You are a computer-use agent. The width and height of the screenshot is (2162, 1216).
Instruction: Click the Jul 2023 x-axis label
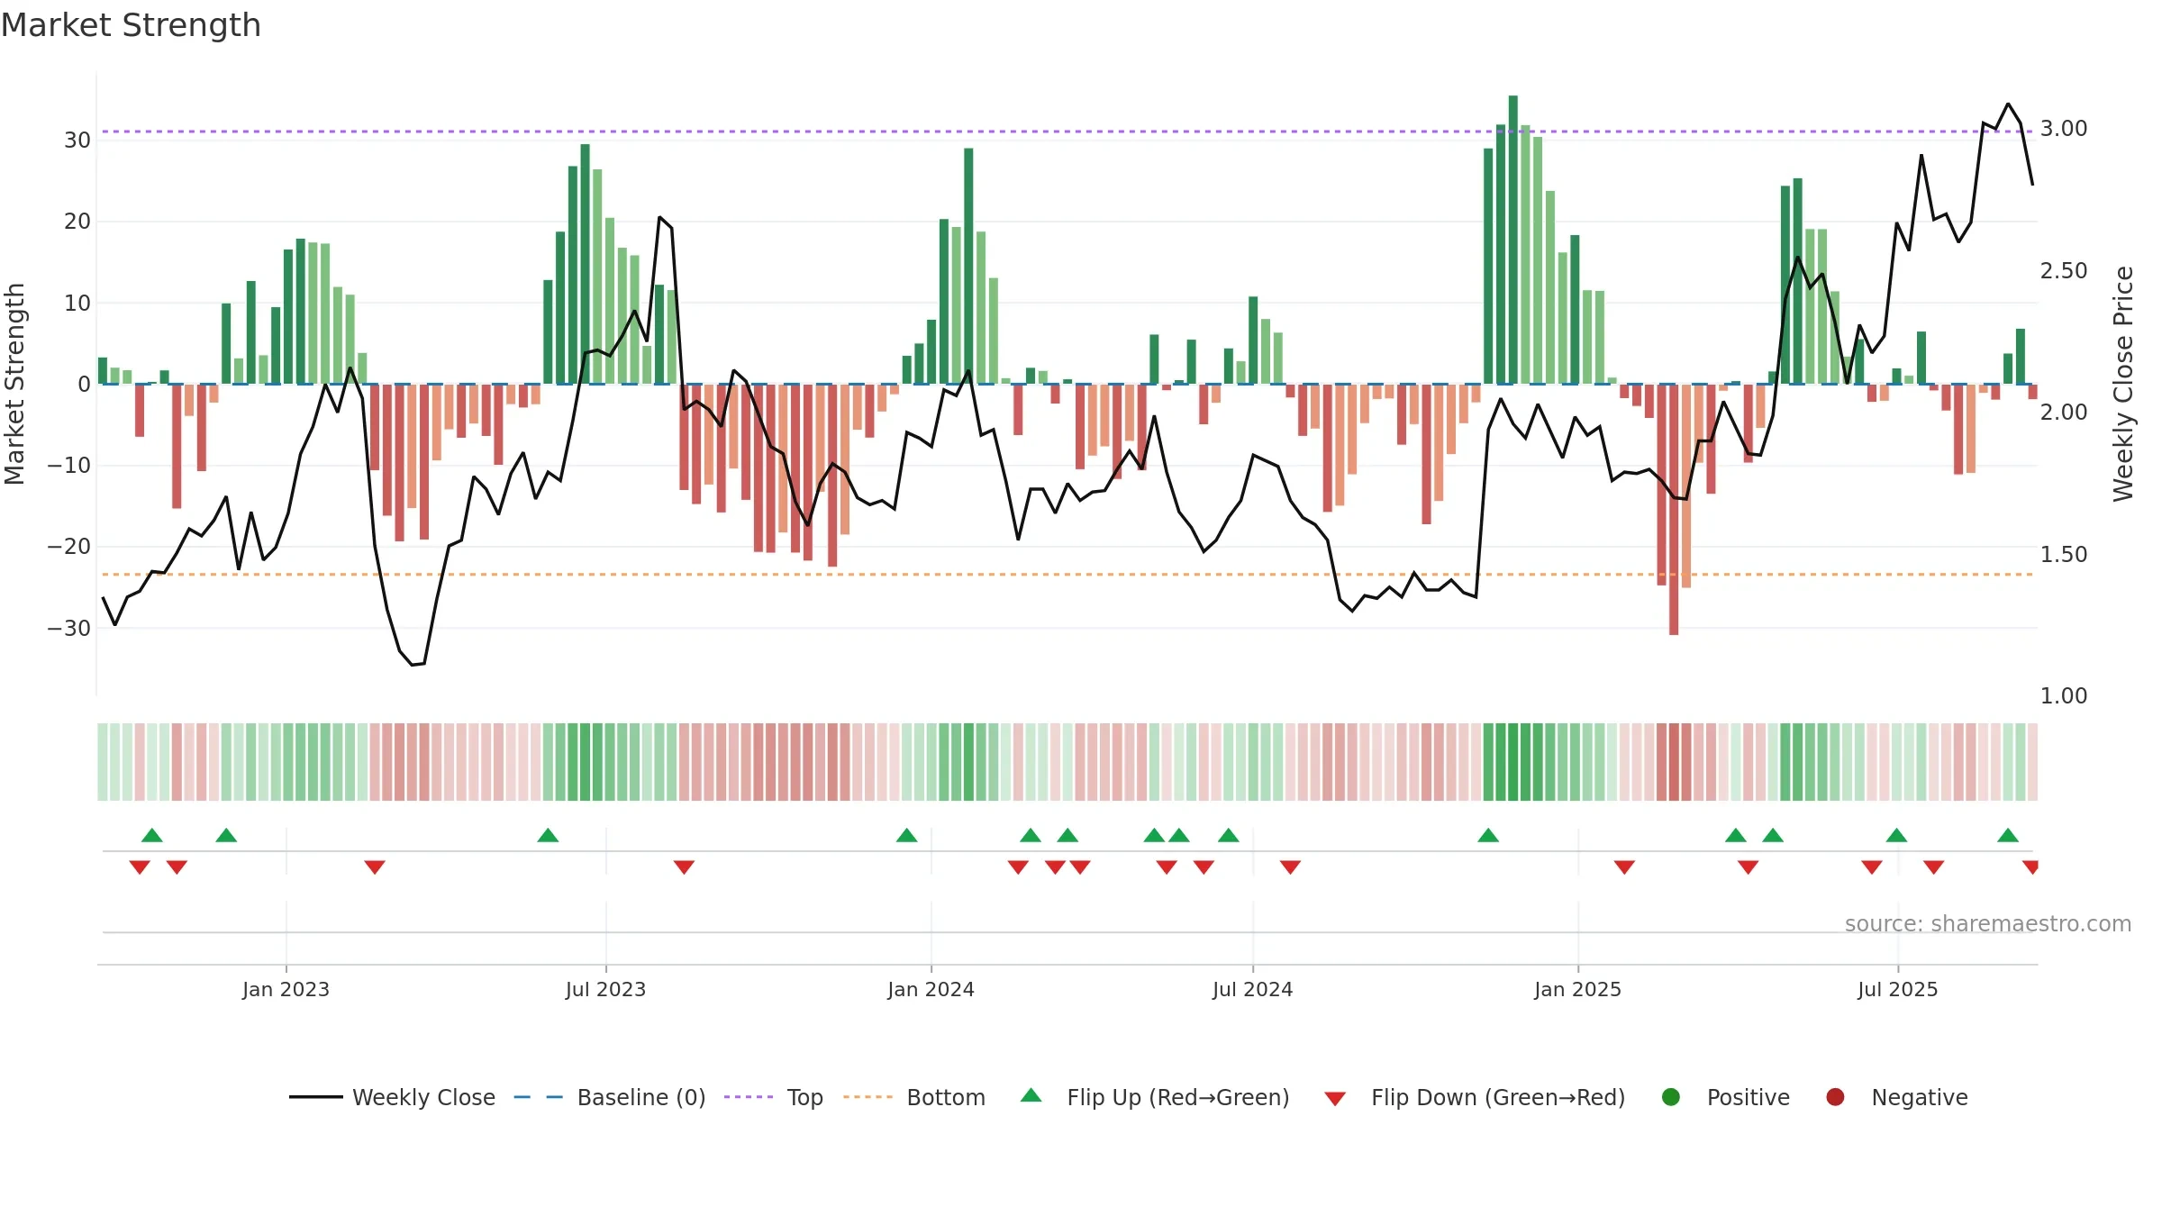tap(605, 989)
